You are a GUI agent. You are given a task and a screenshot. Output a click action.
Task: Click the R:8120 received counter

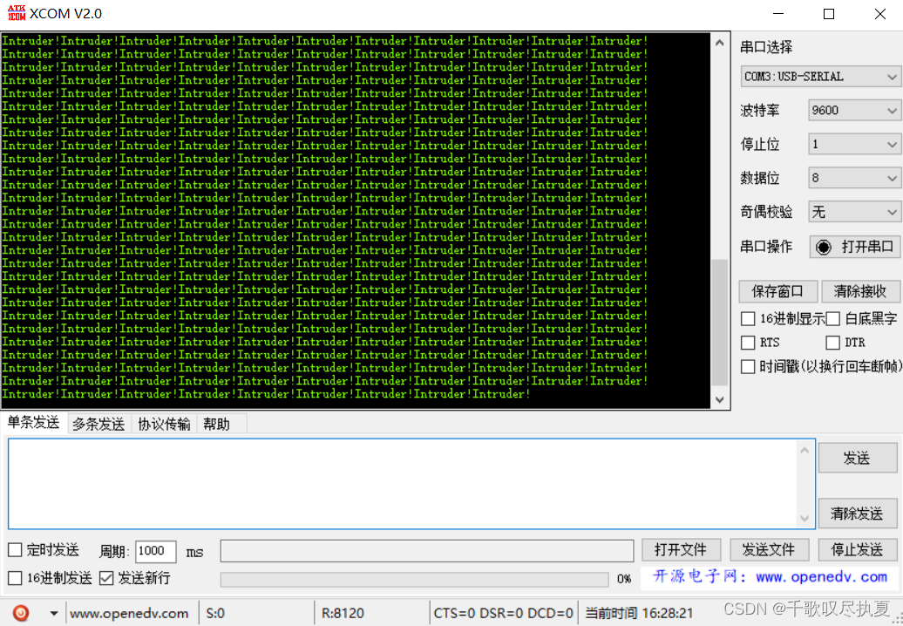343,614
